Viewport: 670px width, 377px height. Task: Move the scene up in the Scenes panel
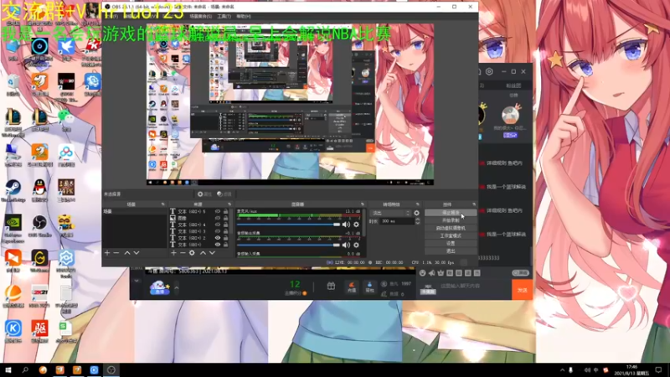(x=127, y=253)
